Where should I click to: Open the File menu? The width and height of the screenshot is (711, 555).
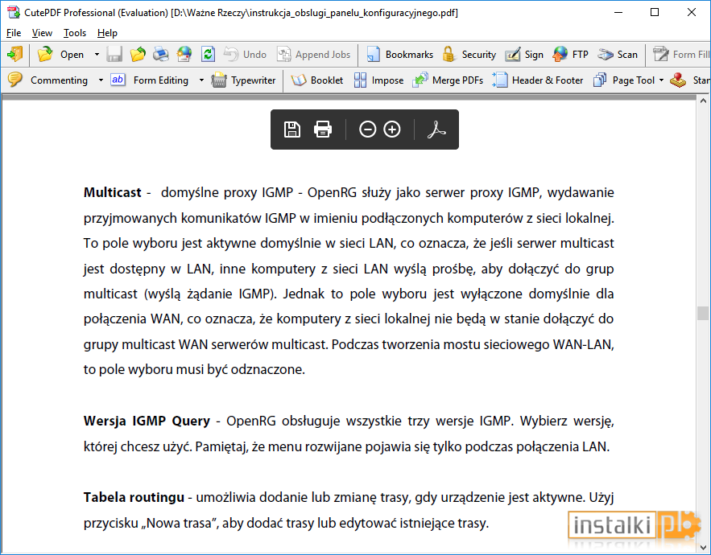click(14, 33)
